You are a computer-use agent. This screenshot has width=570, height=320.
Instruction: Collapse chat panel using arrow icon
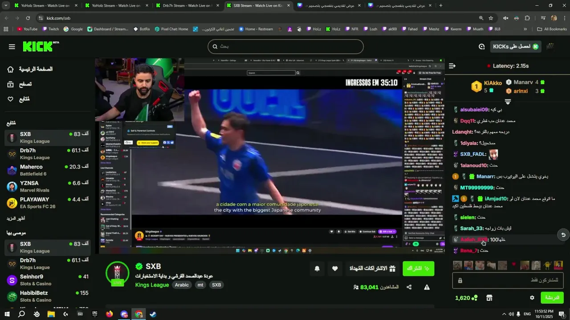click(x=452, y=66)
